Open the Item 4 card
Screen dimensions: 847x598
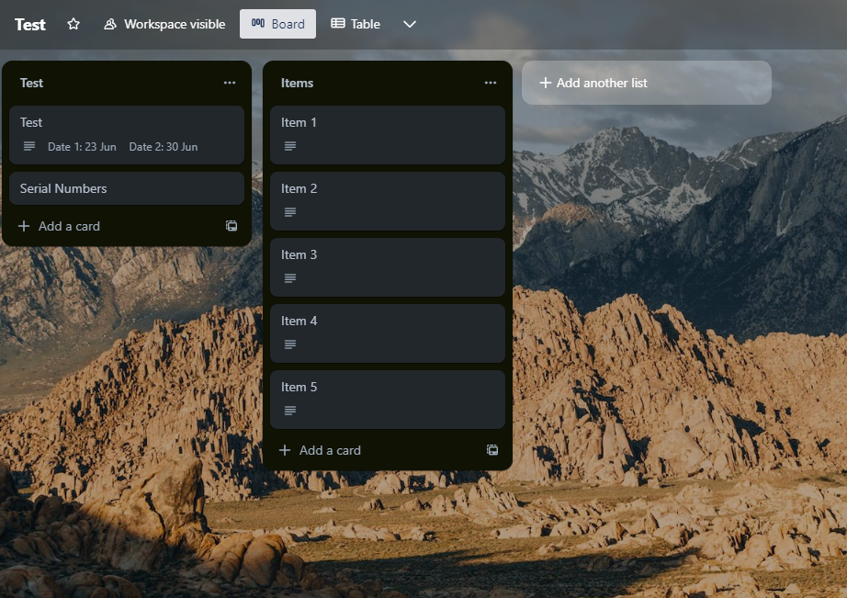388,333
